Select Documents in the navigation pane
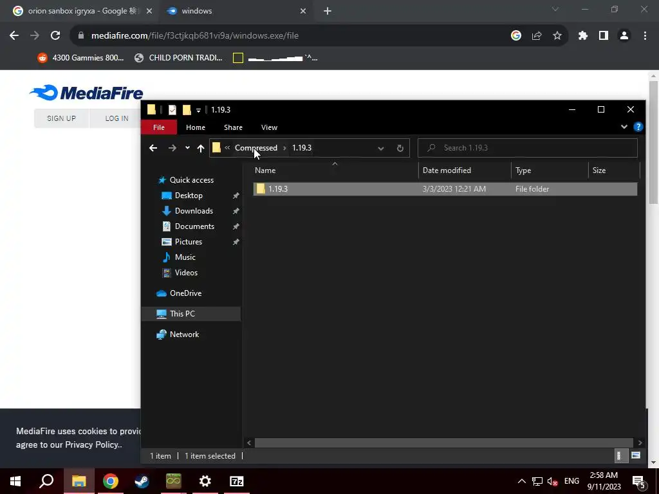The height and width of the screenshot is (494, 659). tap(194, 226)
